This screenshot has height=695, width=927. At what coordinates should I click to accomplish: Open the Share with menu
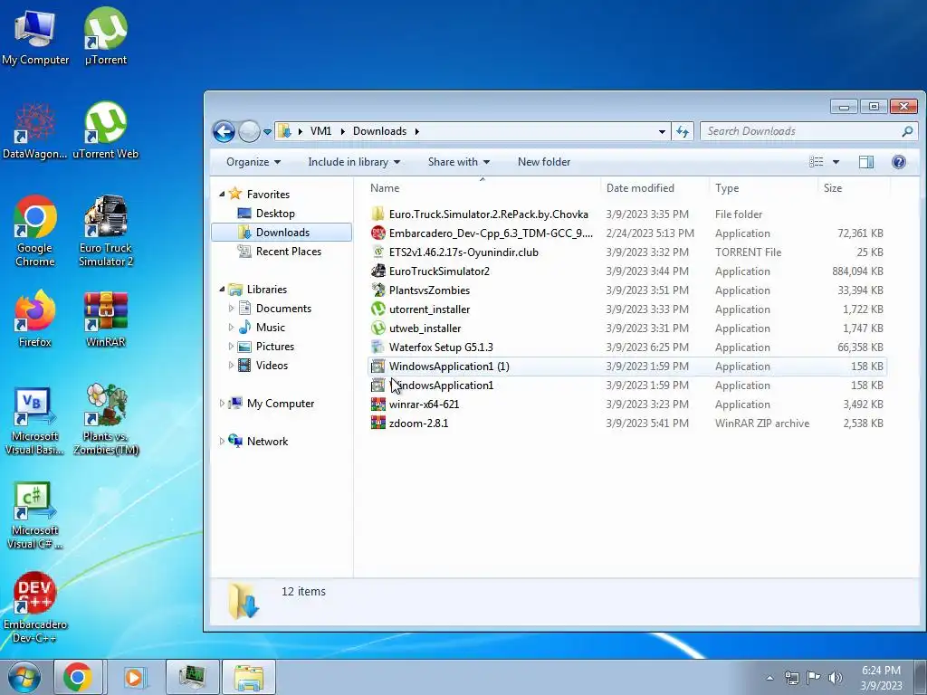(x=459, y=162)
